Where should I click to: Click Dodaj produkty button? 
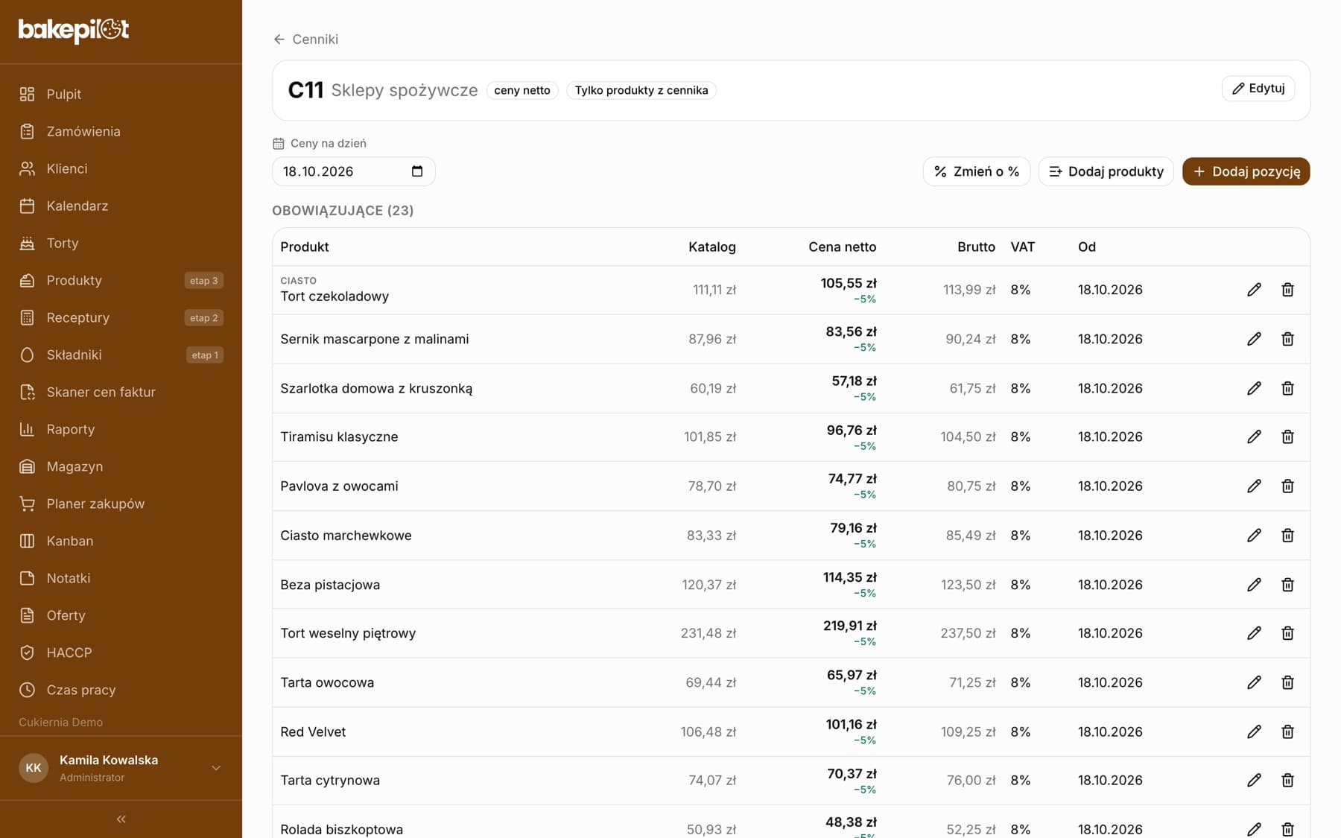[x=1106, y=171]
